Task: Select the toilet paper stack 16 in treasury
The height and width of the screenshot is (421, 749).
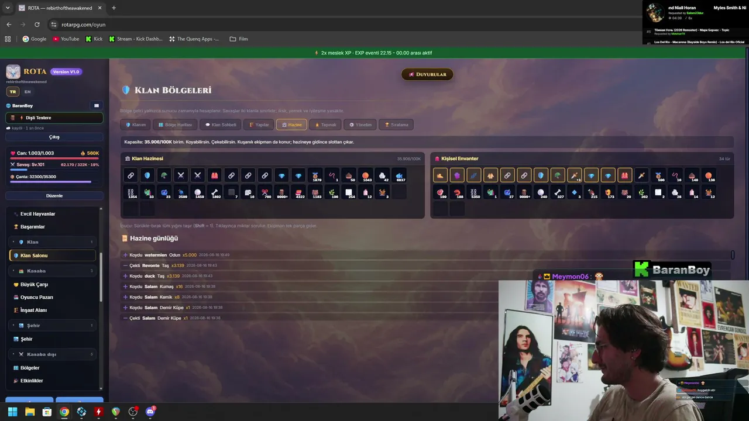Action: pyautogui.click(x=249, y=192)
